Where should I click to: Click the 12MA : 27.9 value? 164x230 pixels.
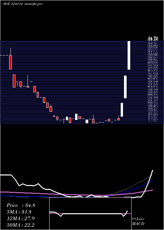coord(21,218)
